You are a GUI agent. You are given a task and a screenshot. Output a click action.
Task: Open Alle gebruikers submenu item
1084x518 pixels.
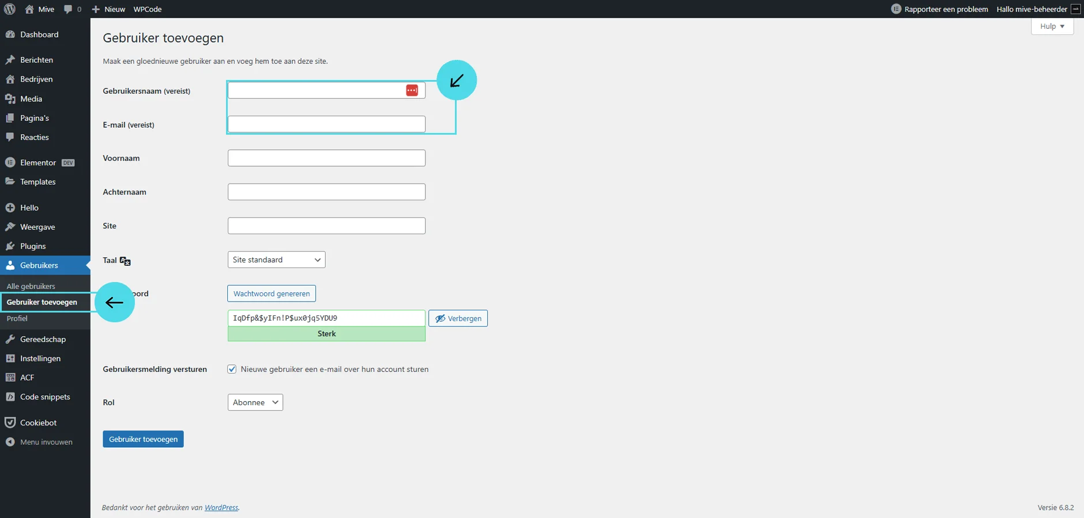tap(31, 287)
